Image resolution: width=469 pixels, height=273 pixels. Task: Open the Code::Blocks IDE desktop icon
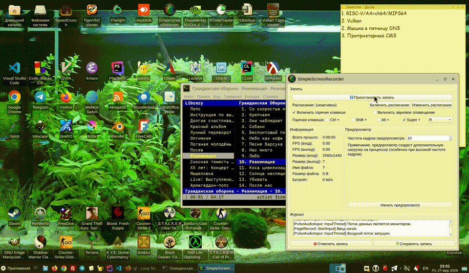[x=40, y=74]
